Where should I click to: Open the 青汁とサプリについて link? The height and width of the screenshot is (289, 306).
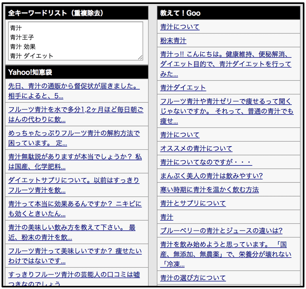(193, 203)
